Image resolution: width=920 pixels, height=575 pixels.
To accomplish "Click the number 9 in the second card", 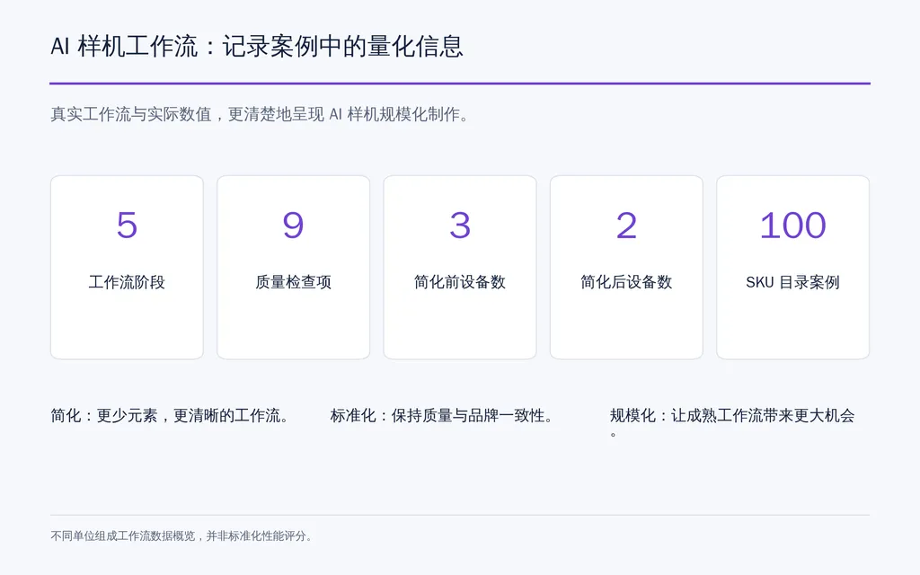I will pyautogui.click(x=294, y=226).
